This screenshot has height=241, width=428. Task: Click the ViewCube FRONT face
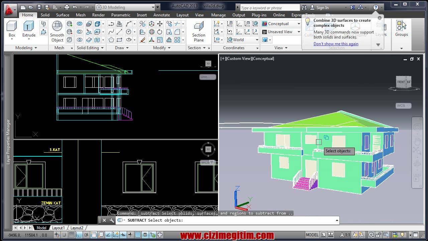coord(401,82)
